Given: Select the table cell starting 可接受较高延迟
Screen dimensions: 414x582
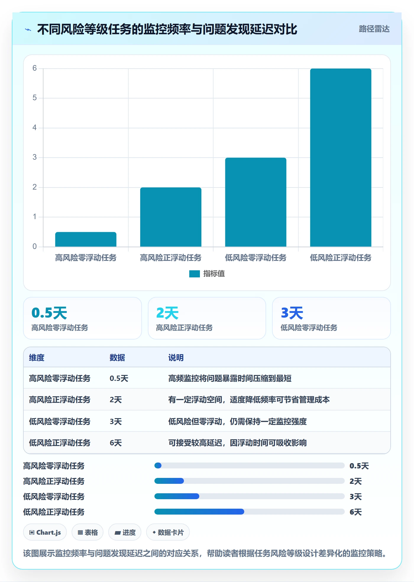Looking at the screenshot, I should coord(237,443).
